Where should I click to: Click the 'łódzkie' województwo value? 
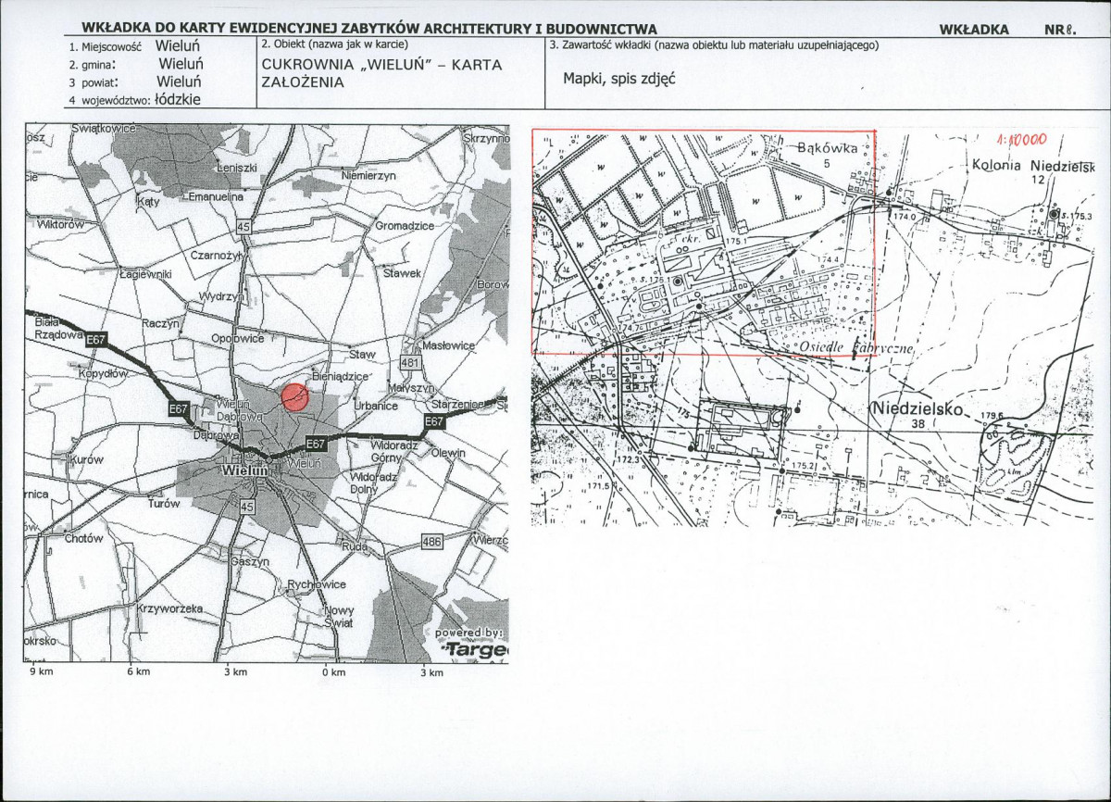click(x=178, y=99)
